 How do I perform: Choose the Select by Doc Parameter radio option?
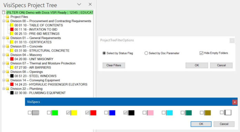tap(146, 53)
